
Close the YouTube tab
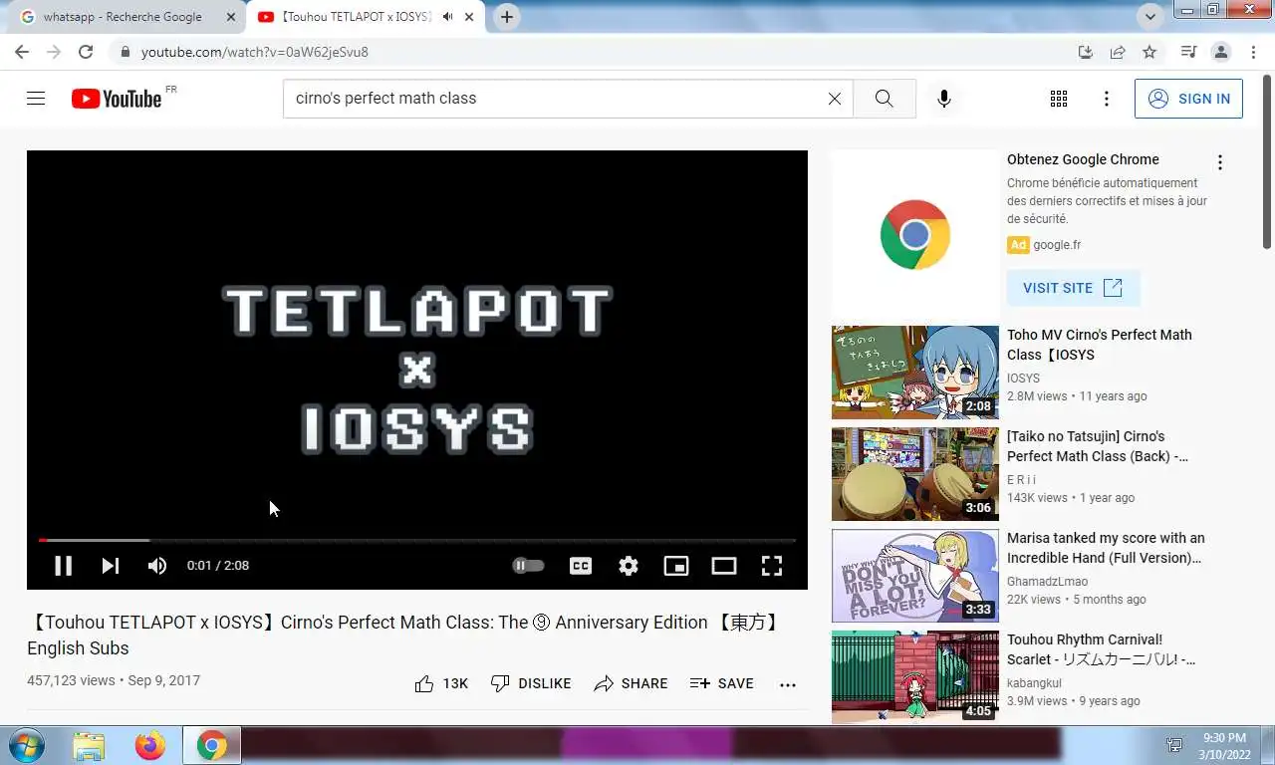click(x=469, y=17)
